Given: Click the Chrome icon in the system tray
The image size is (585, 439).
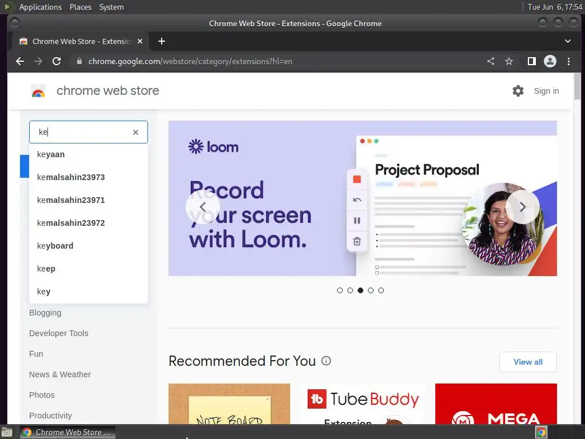Looking at the screenshot, I should click(x=541, y=432).
